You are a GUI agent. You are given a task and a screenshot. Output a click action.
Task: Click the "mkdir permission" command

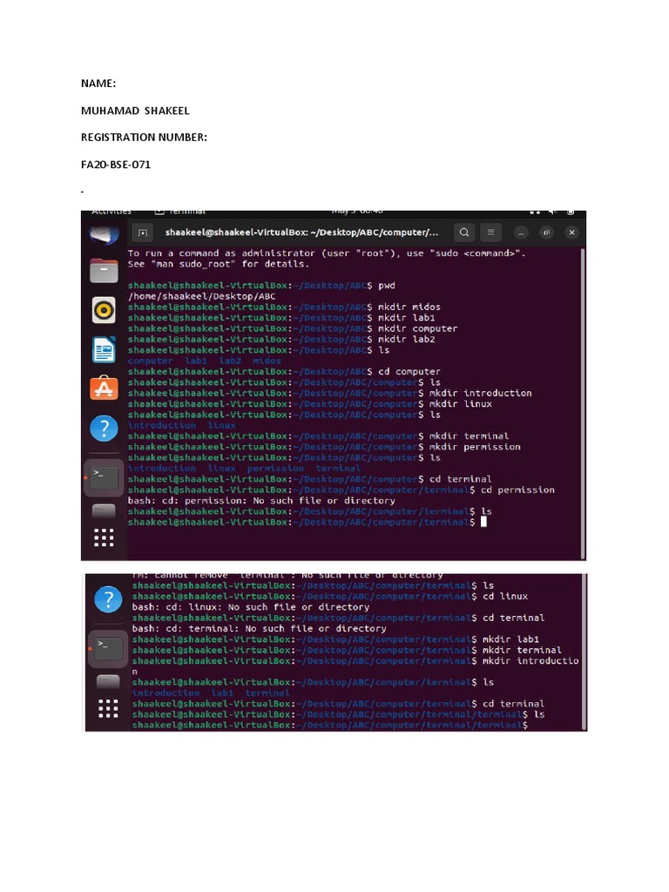point(475,447)
